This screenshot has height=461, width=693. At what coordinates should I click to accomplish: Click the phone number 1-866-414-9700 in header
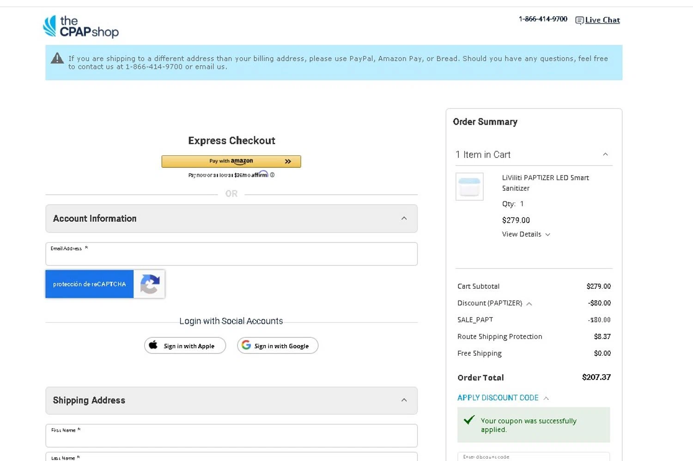pyautogui.click(x=543, y=19)
